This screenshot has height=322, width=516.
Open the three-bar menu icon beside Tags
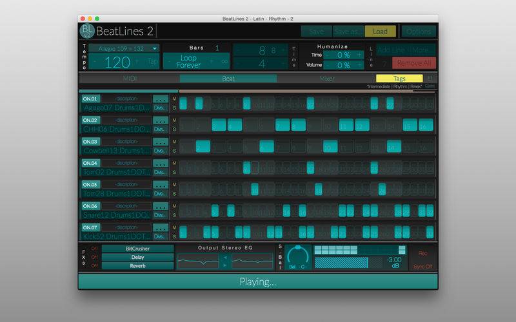pyautogui.click(x=430, y=78)
